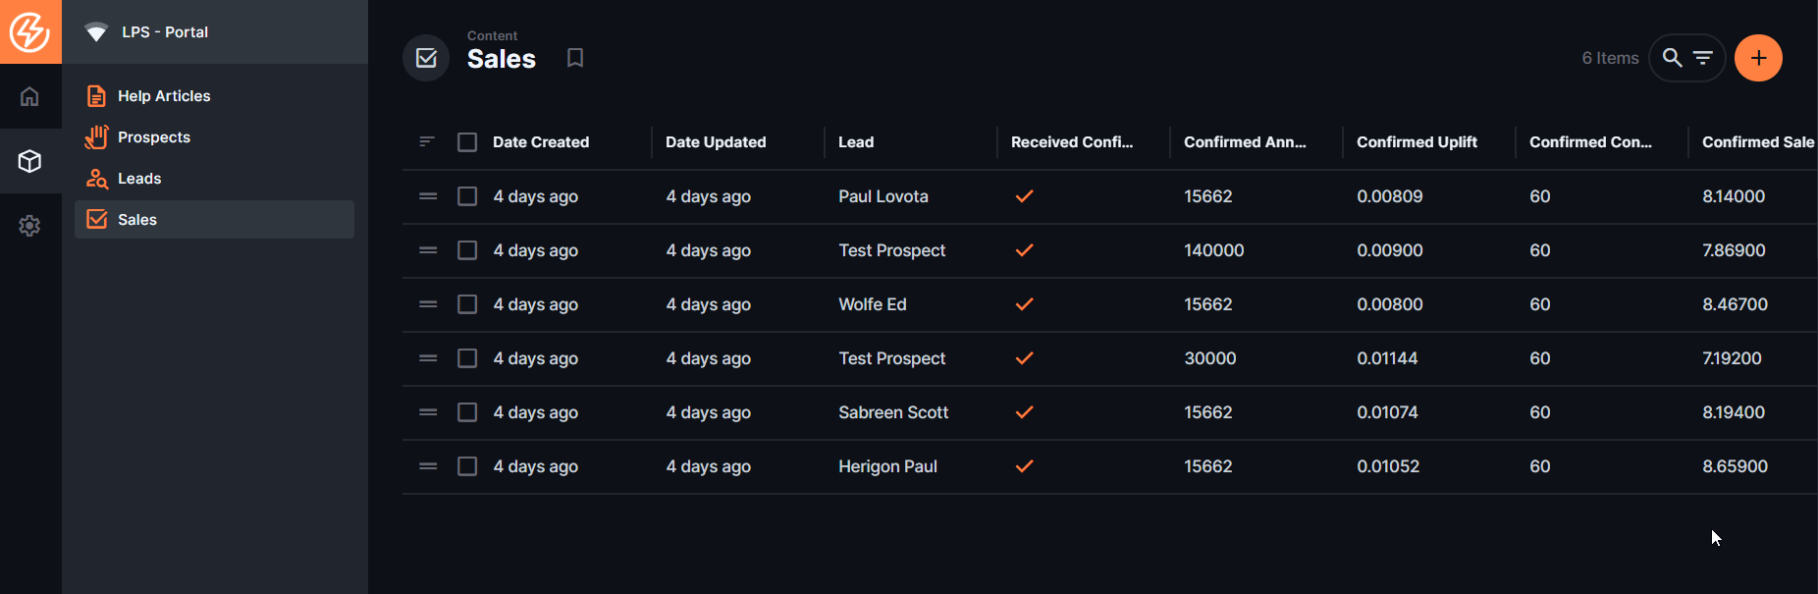Open the search icon in header
Image resolution: width=1818 pixels, height=594 pixels.
(x=1672, y=58)
